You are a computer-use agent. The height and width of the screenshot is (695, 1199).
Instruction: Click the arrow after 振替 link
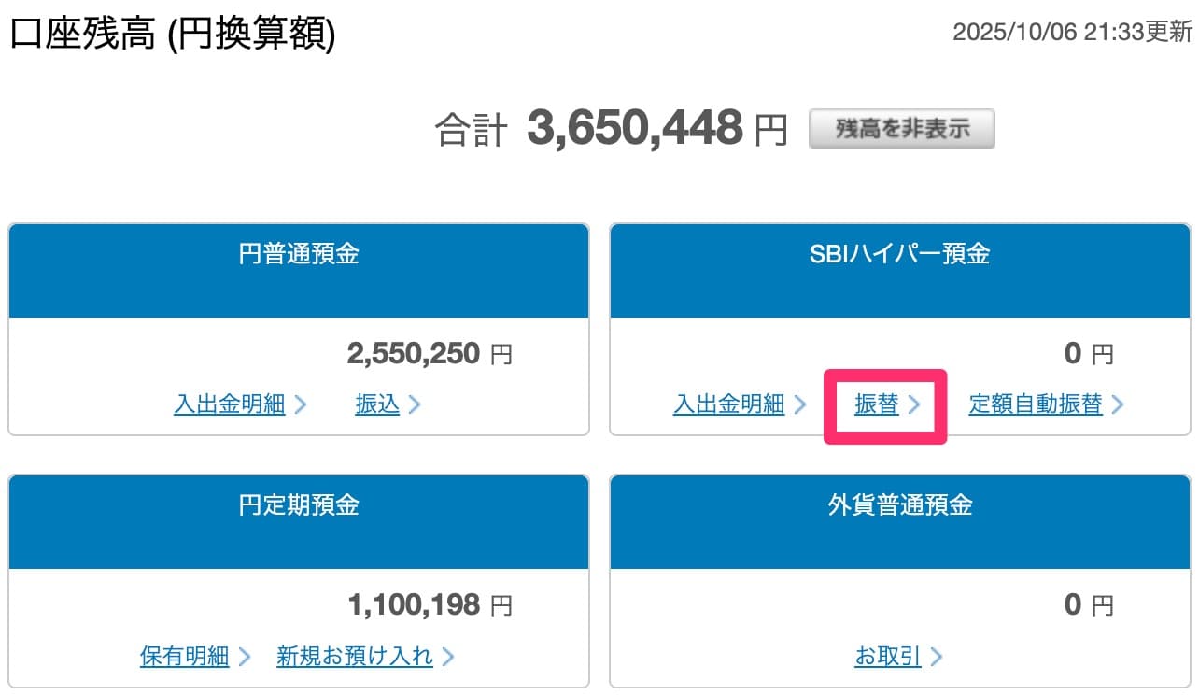coord(914,404)
